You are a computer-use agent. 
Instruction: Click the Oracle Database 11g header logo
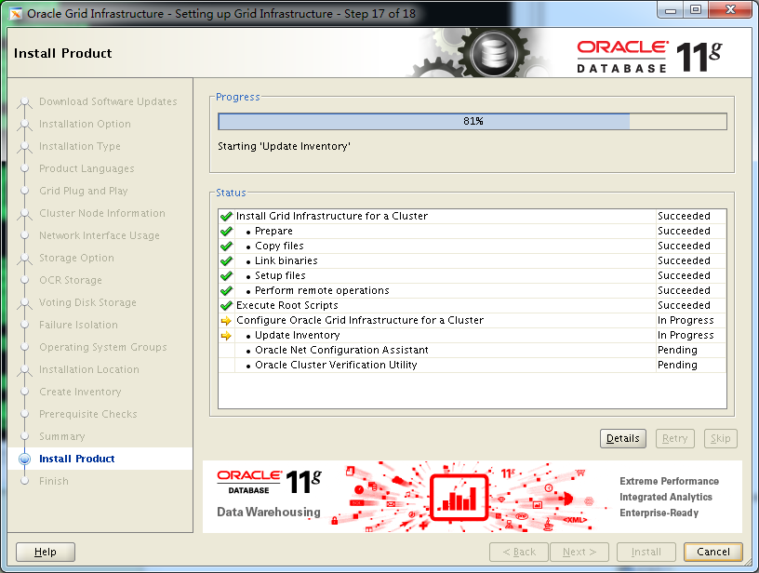click(649, 57)
